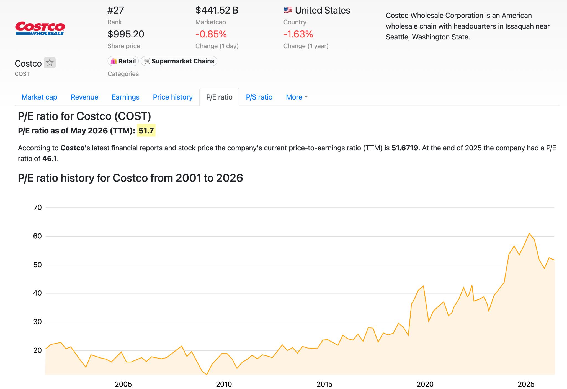Image resolution: width=567 pixels, height=389 pixels.
Task: Click the Costco Wholesale logo
Action: [40, 29]
